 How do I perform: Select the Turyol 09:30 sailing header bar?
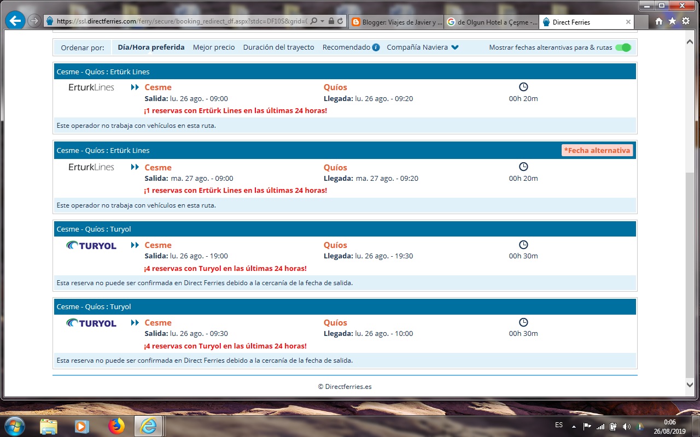[x=345, y=306]
